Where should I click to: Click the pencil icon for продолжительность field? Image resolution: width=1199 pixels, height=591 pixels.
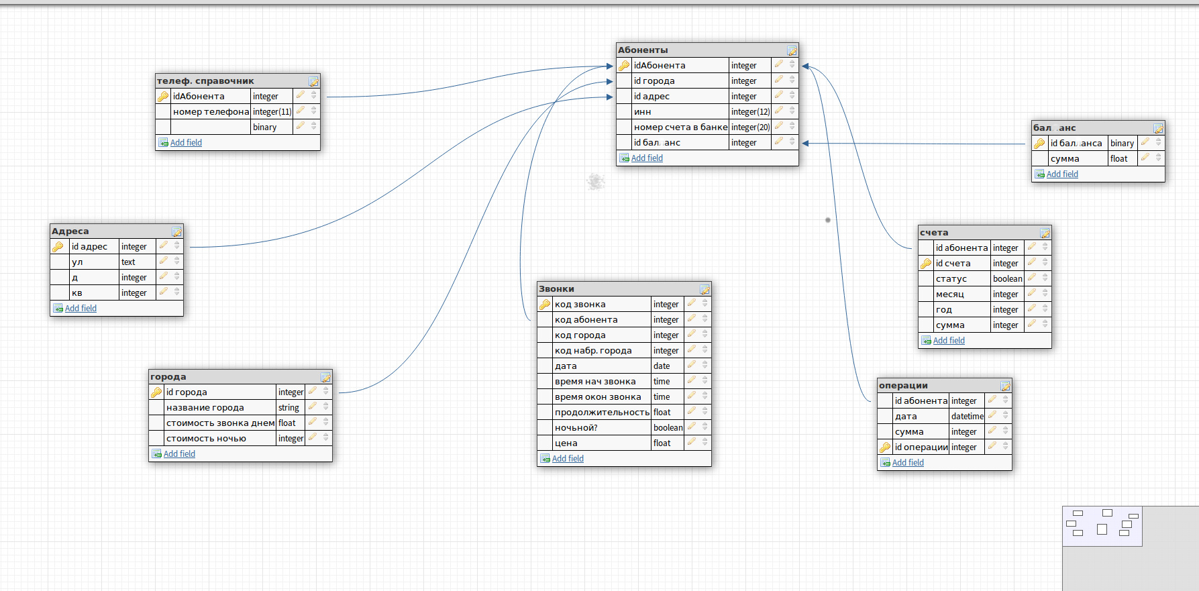[x=692, y=411]
